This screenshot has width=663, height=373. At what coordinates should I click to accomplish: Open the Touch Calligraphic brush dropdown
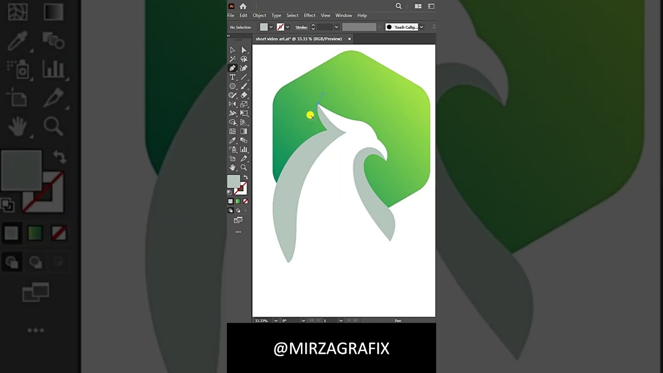tap(422, 27)
